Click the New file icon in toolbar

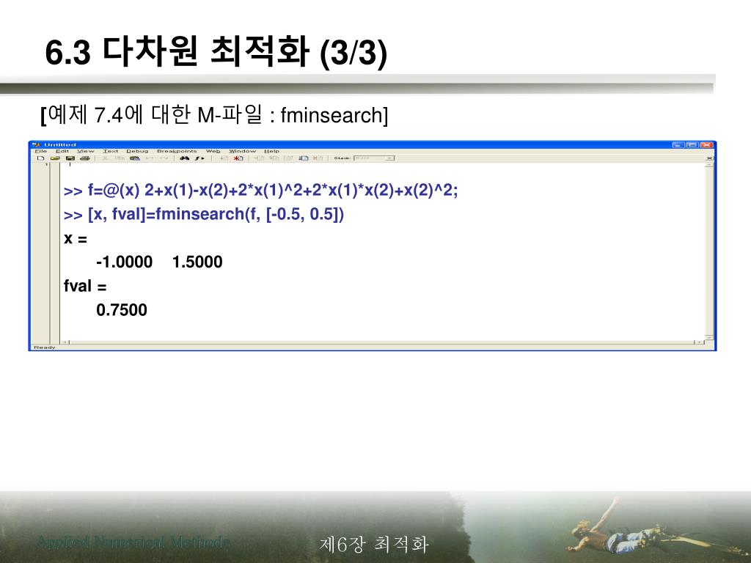click(x=41, y=158)
